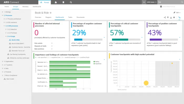This screenshot has height=104, width=184.
Task: Click the large yellow bubble in chart
Action: 146,83
